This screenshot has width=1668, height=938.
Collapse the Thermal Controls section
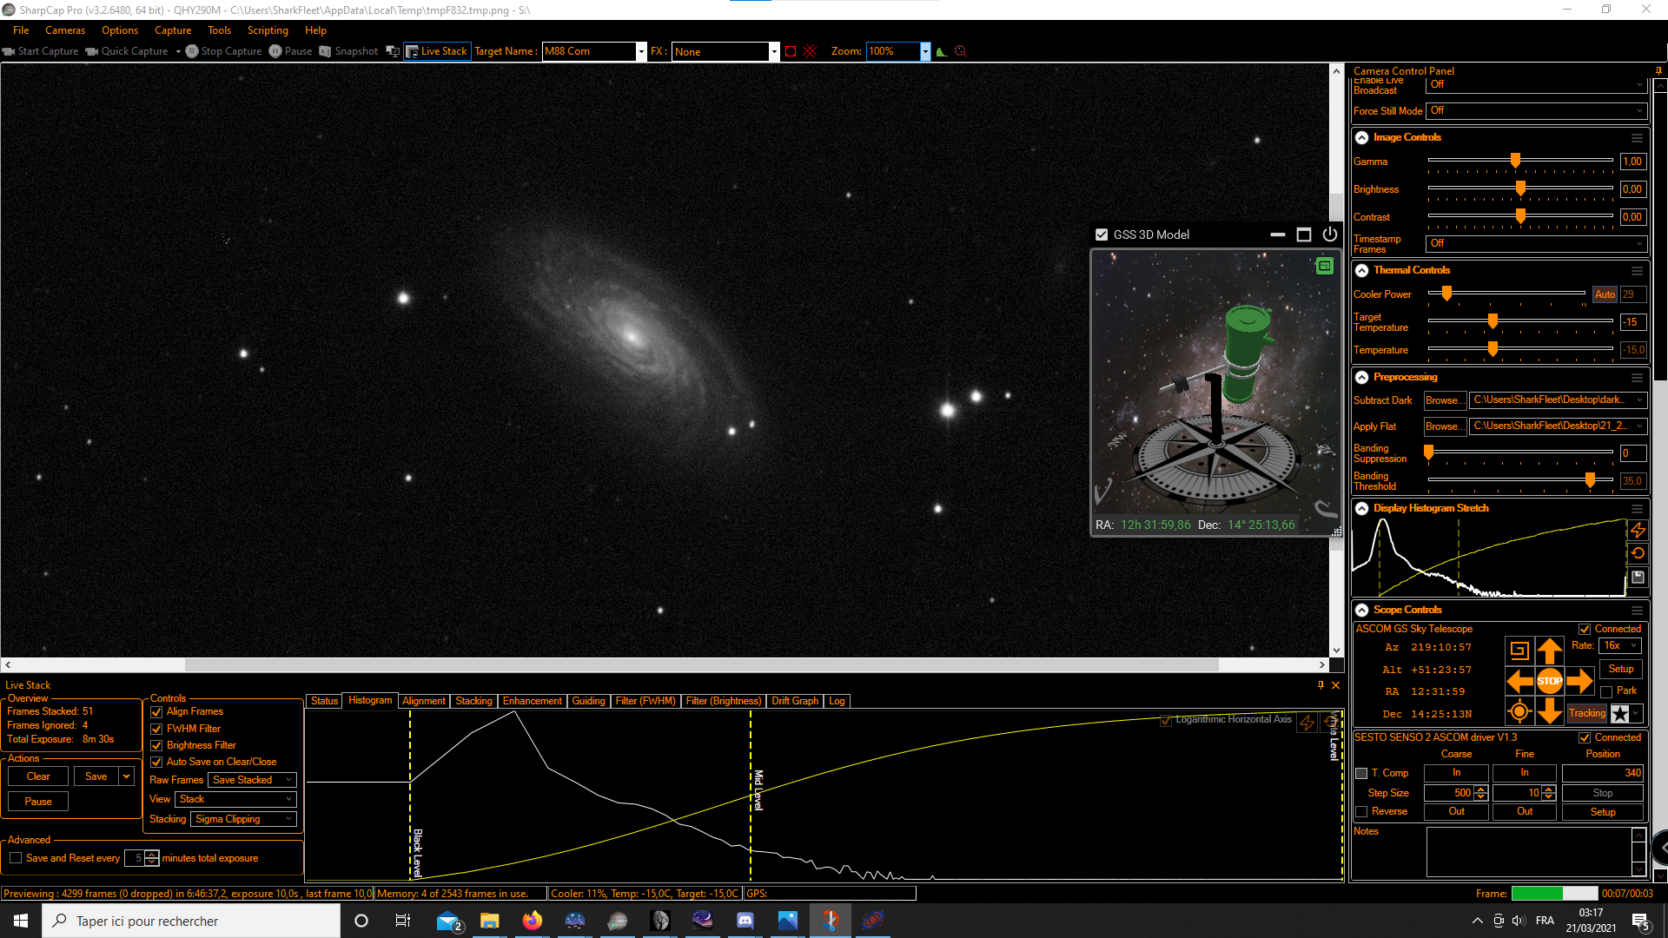(x=1361, y=270)
